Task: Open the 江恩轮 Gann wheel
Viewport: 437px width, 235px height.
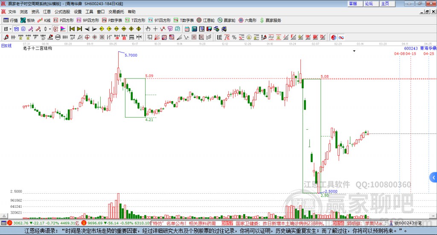Action: [x=205, y=20]
